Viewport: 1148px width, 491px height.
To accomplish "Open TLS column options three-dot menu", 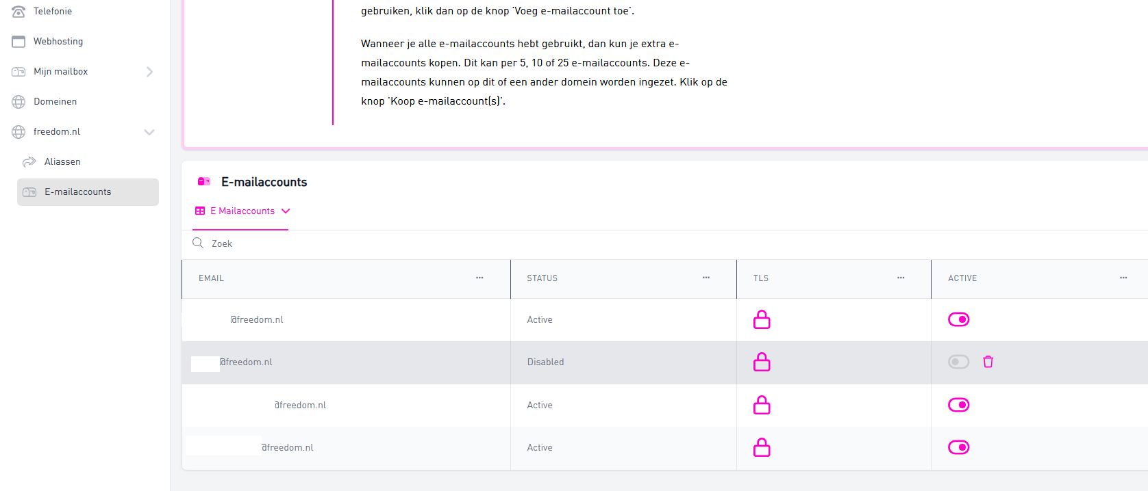I will point(901,278).
